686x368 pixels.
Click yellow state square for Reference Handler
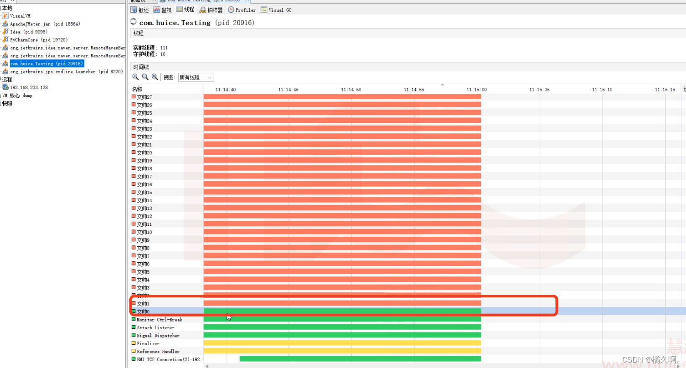click(133, 351)
